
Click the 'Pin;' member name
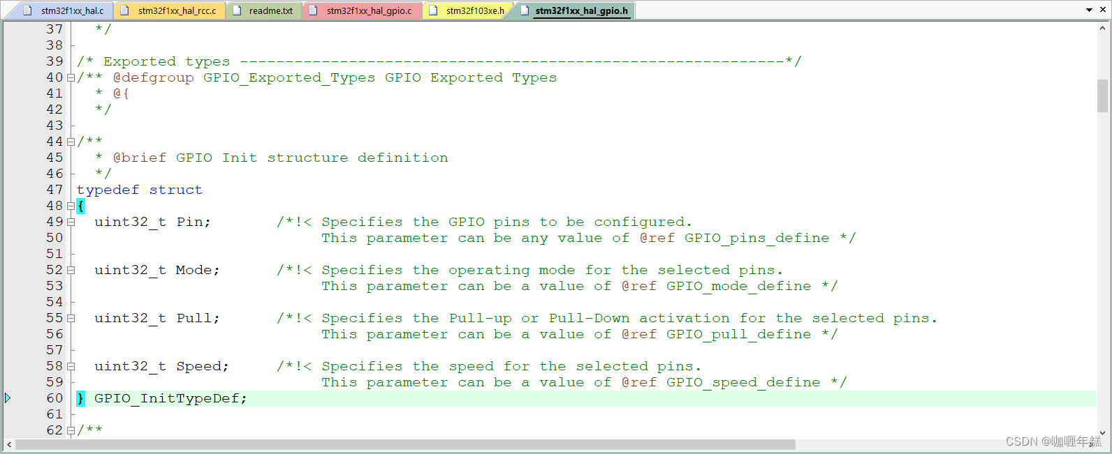point(193,222)
